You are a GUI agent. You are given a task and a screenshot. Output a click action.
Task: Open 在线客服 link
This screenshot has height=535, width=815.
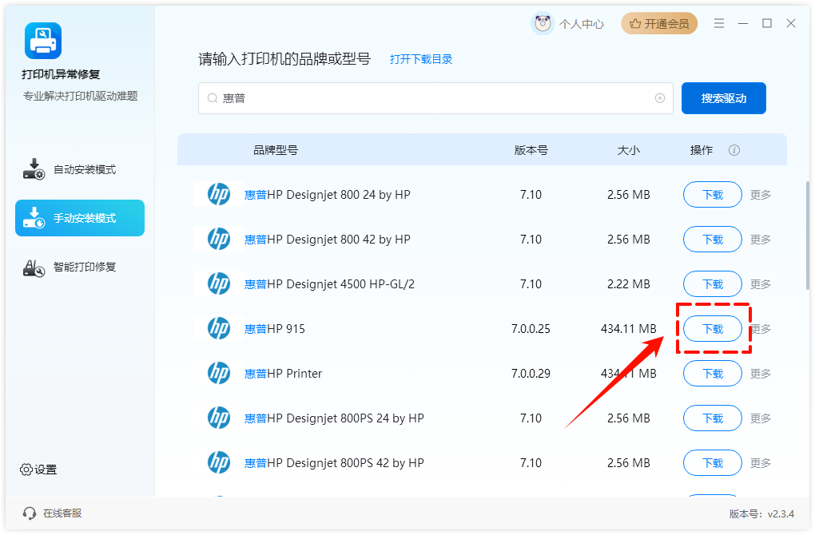pos(62,513)
